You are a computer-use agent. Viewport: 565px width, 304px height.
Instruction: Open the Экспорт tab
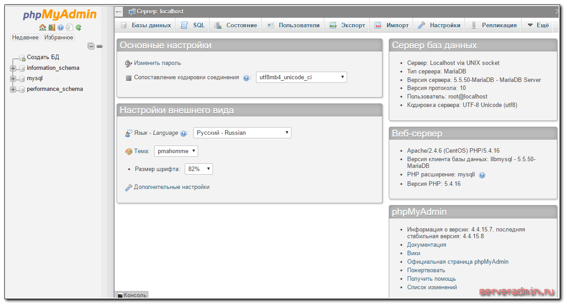coord(348,26)
